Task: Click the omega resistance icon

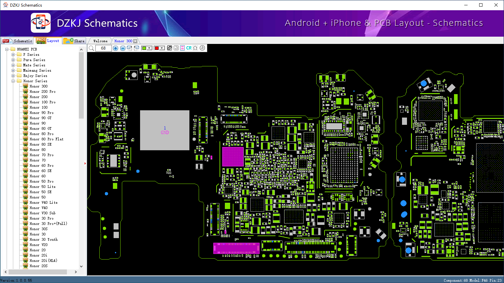Action: coord(195,48)
